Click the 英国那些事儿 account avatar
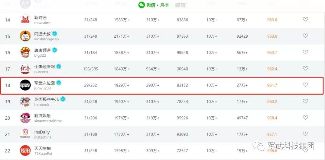 pos(25,102)
